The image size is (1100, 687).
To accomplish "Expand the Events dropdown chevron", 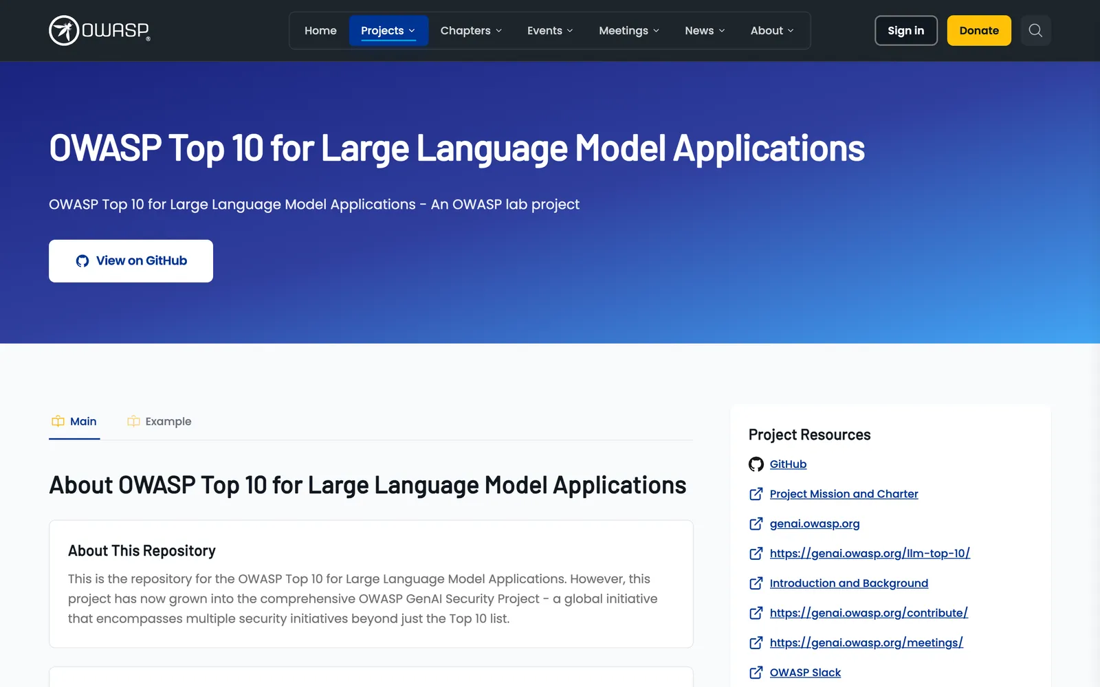I will tap(570, 31).
